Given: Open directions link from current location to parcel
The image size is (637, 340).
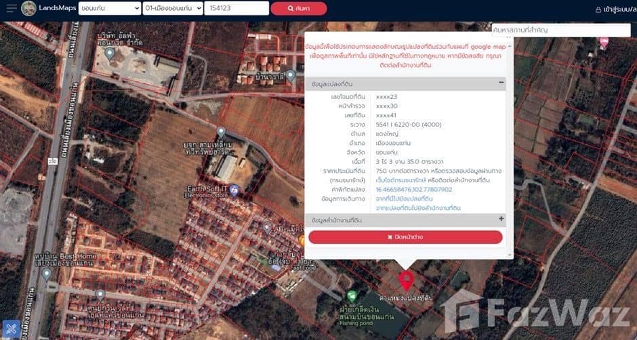Looking at the screenshot, I should tap(404, 198).
